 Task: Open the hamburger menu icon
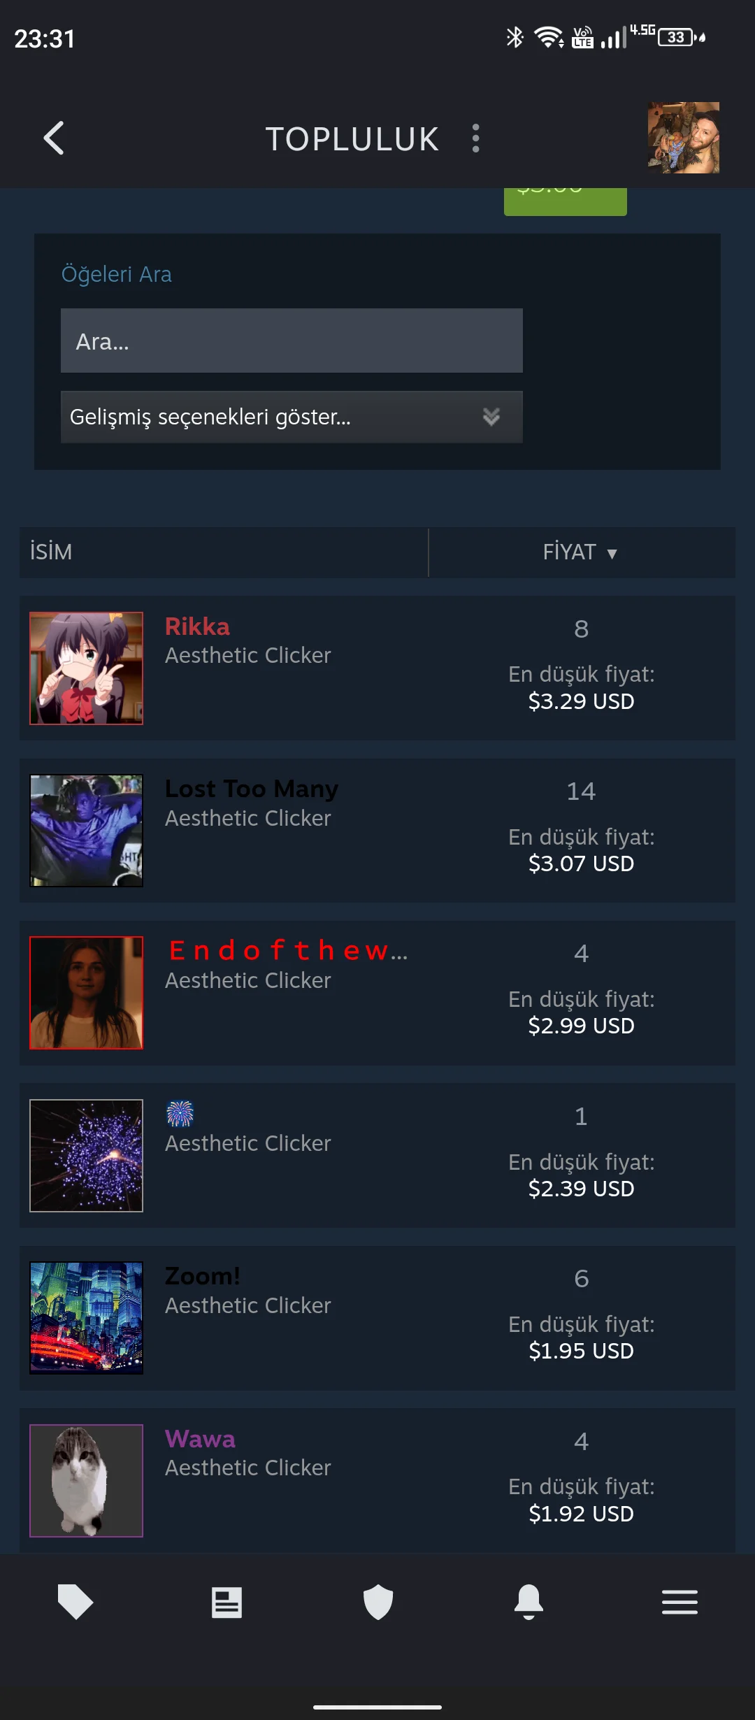(x=679, y=1602)
